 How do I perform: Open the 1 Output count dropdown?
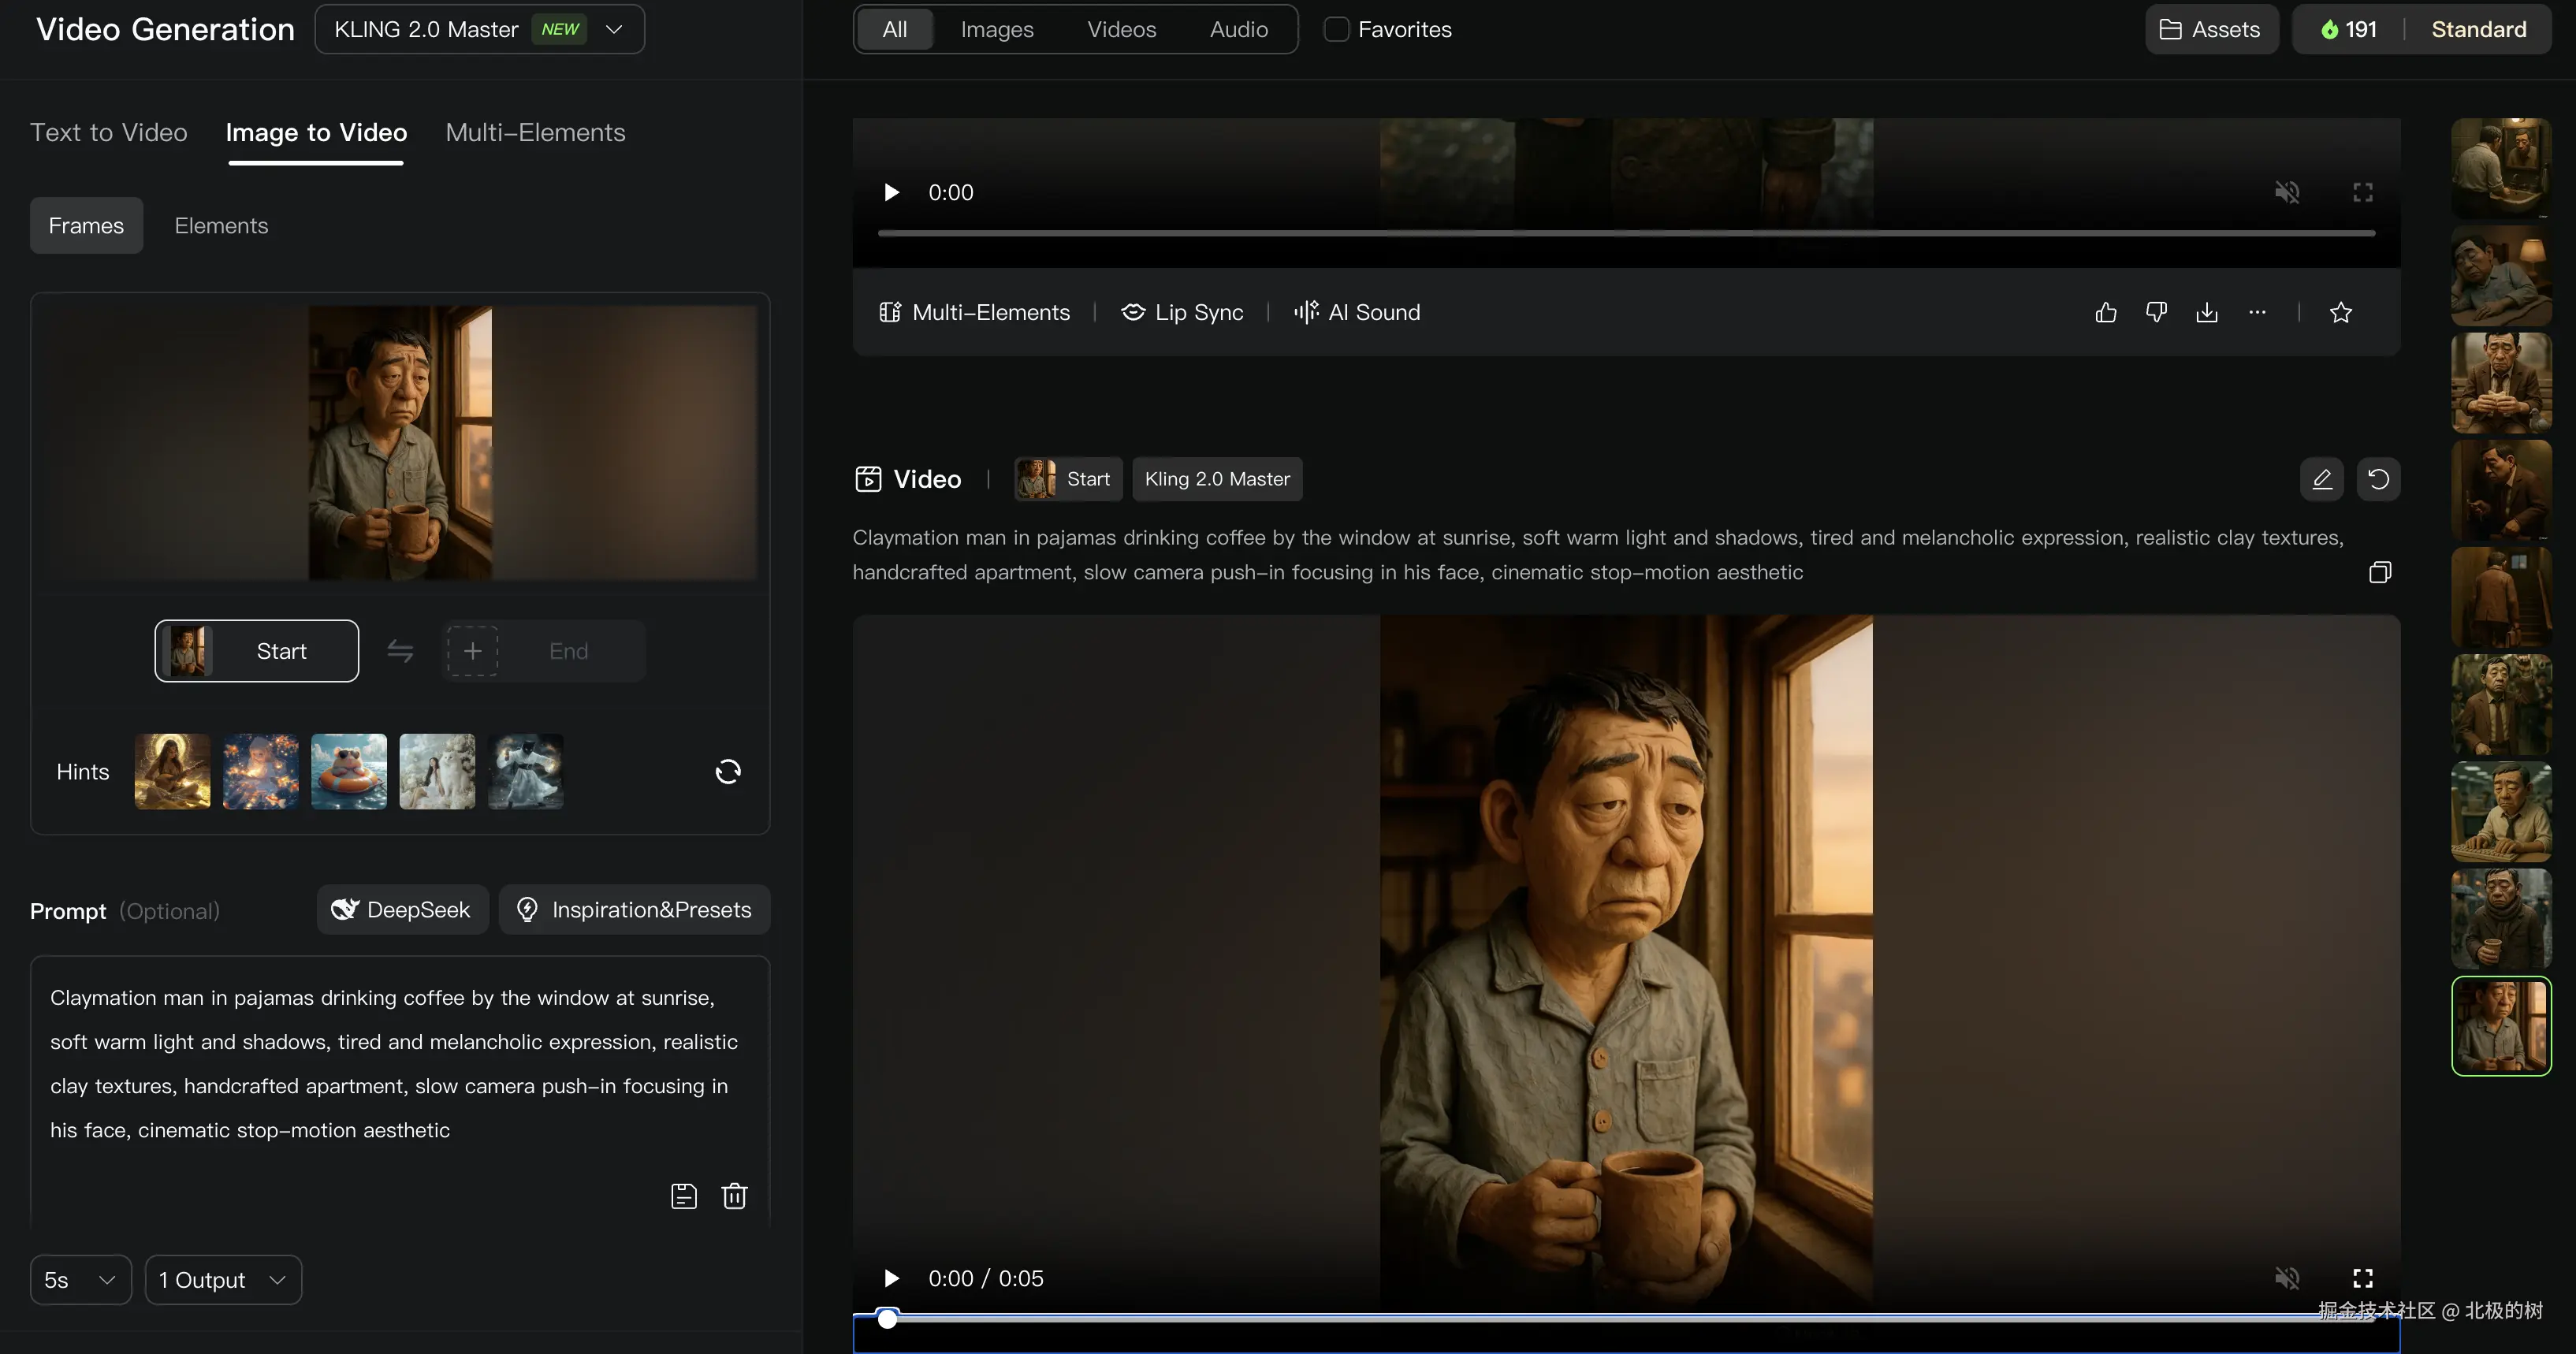[x=223, y=1280]
